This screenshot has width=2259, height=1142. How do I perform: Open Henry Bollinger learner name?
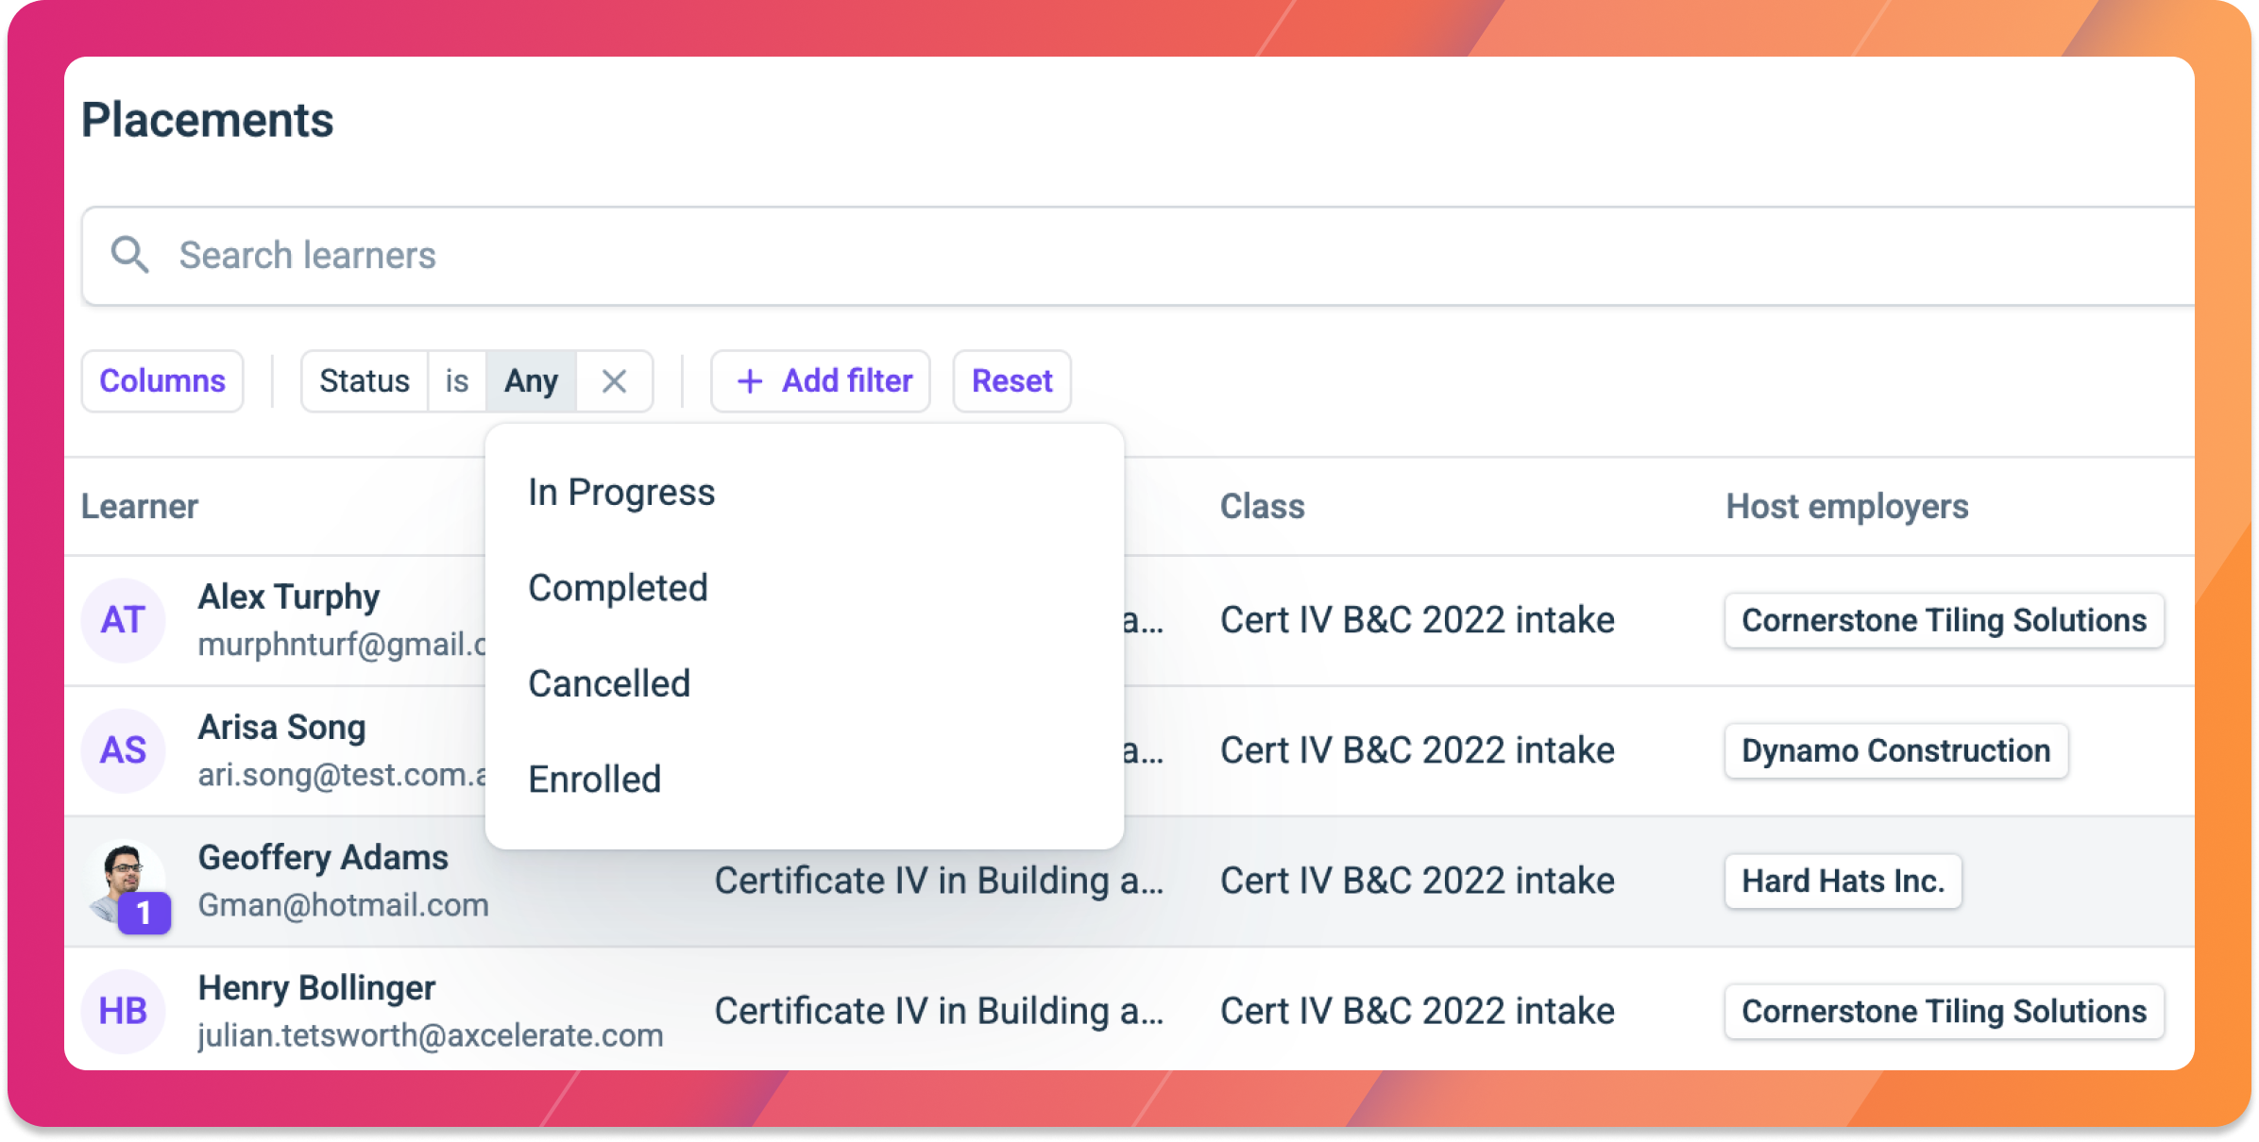pos(316,987)
